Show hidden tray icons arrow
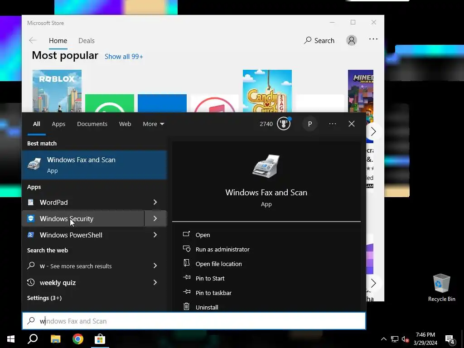The width and height of the screenshot is (464, 348). 383,339
